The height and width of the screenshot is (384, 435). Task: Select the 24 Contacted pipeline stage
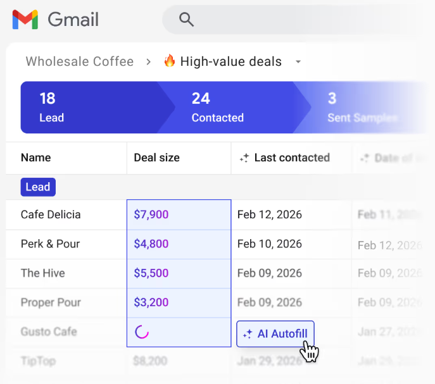click(x=234, y=108)
